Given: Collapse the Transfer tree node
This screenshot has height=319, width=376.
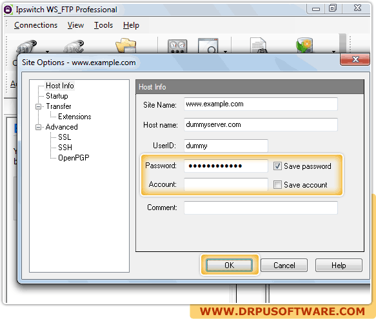Looking at the screenshot, I should (x=38, y=106).
